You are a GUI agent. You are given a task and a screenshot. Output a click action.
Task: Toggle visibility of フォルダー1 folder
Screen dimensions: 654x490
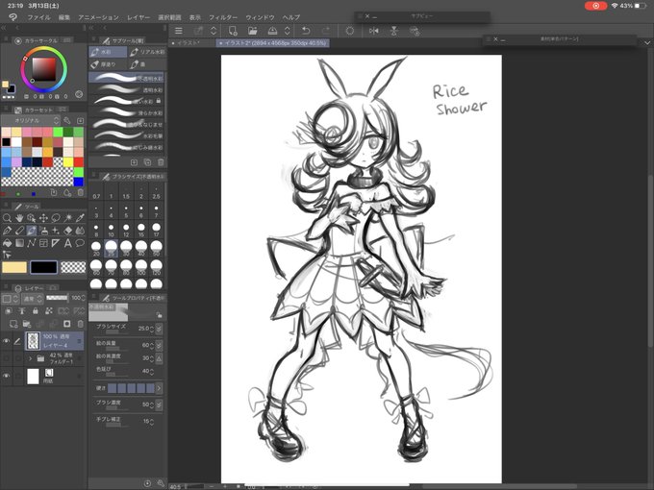(x=7, y=358)
